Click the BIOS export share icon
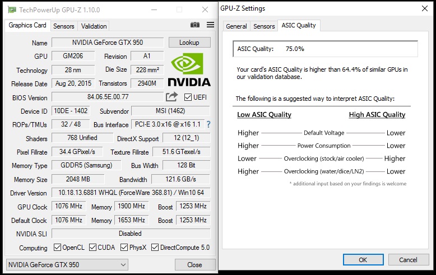 [x=171, y=97]
